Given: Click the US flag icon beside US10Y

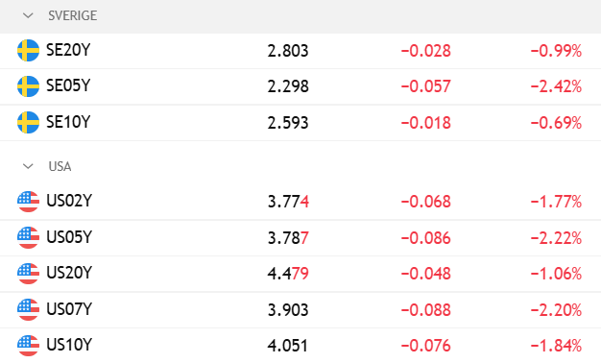Looking at the screenshot, I should click(29, 346).
